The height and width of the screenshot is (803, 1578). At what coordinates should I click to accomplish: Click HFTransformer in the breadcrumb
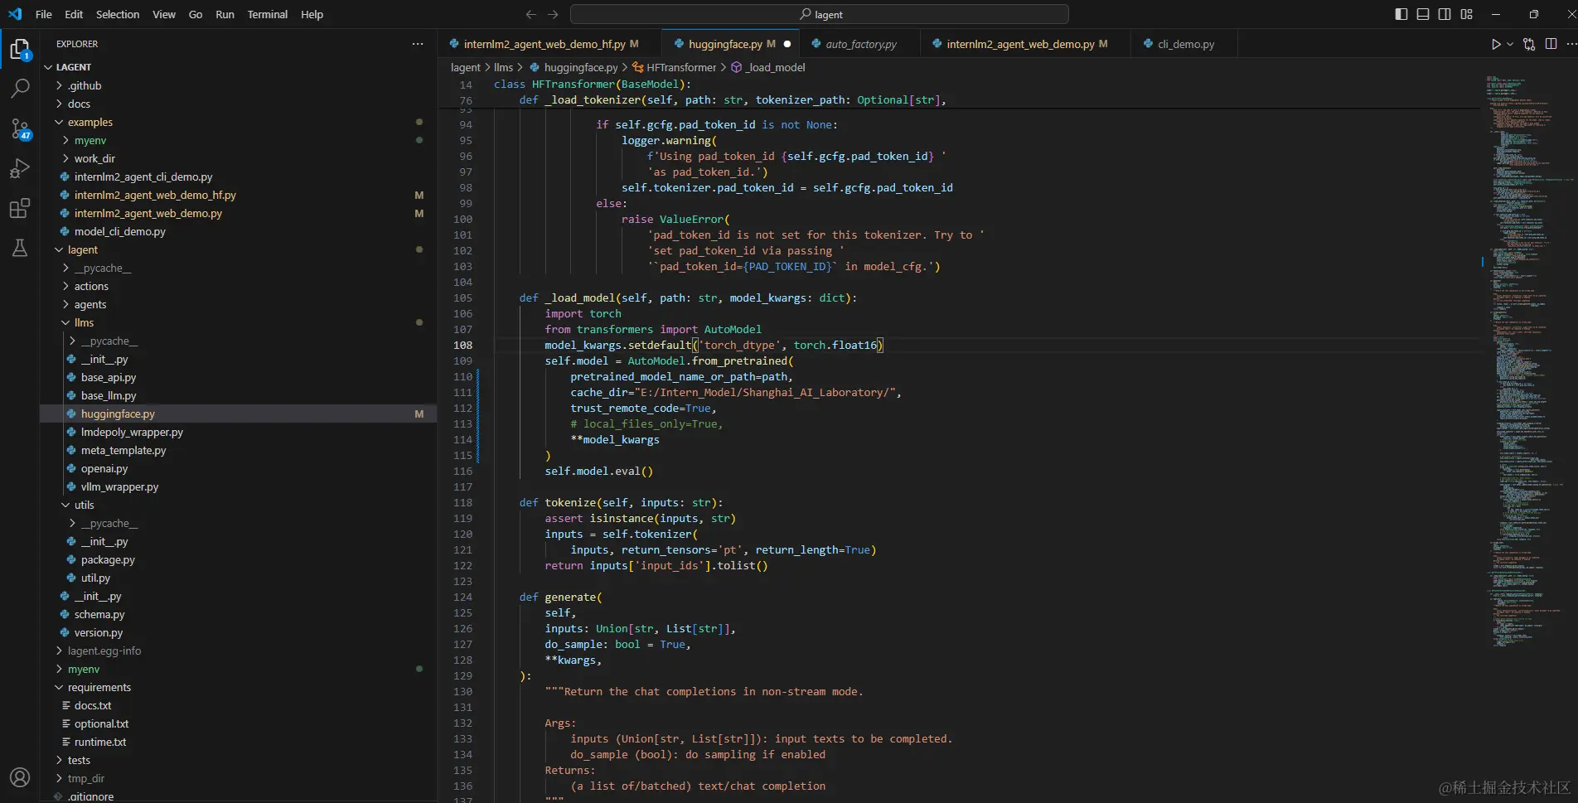pyautogui.click(x=680, y=67)
